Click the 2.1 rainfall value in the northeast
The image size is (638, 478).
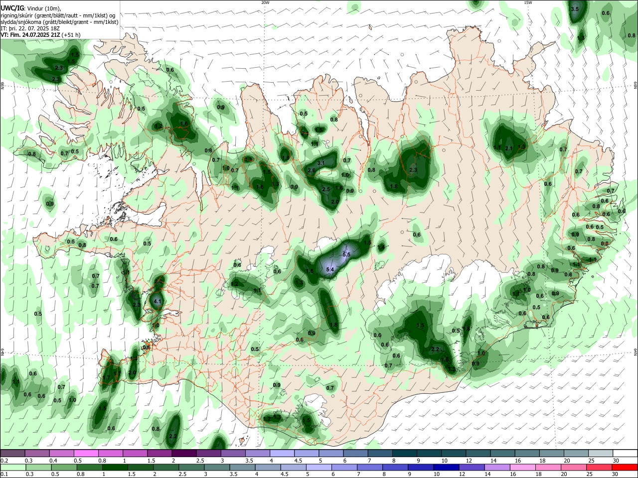(x=509, y=148)
